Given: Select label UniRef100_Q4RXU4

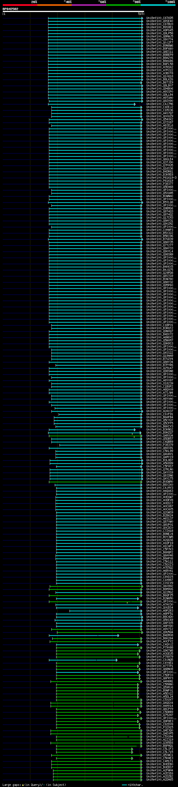Looking at the screenshot, I should pos(159,435).
